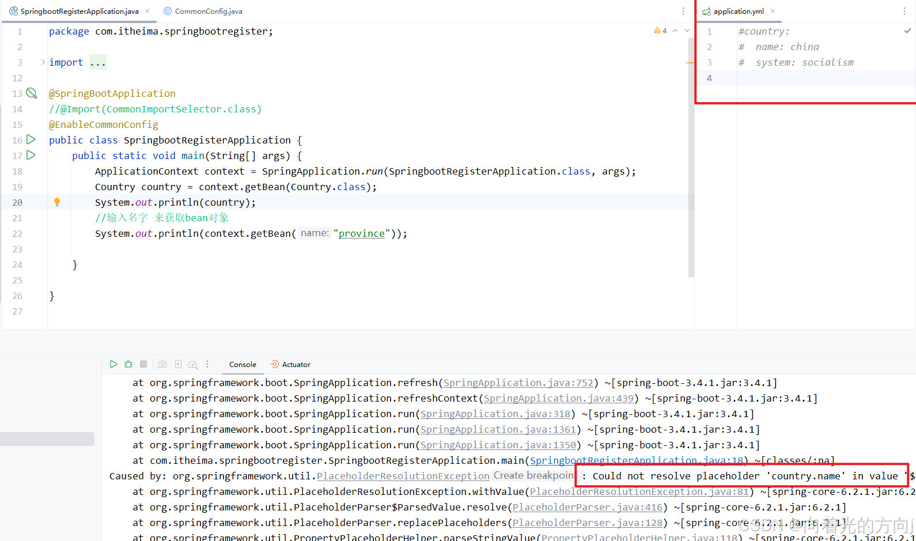The height and width of the screenshot is (541, 916).
Task: Click System.out.println(country) statement
Action: (175, 202)
